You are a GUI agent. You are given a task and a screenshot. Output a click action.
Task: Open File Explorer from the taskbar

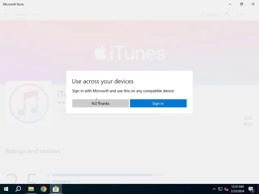click(x=31, y=189)
